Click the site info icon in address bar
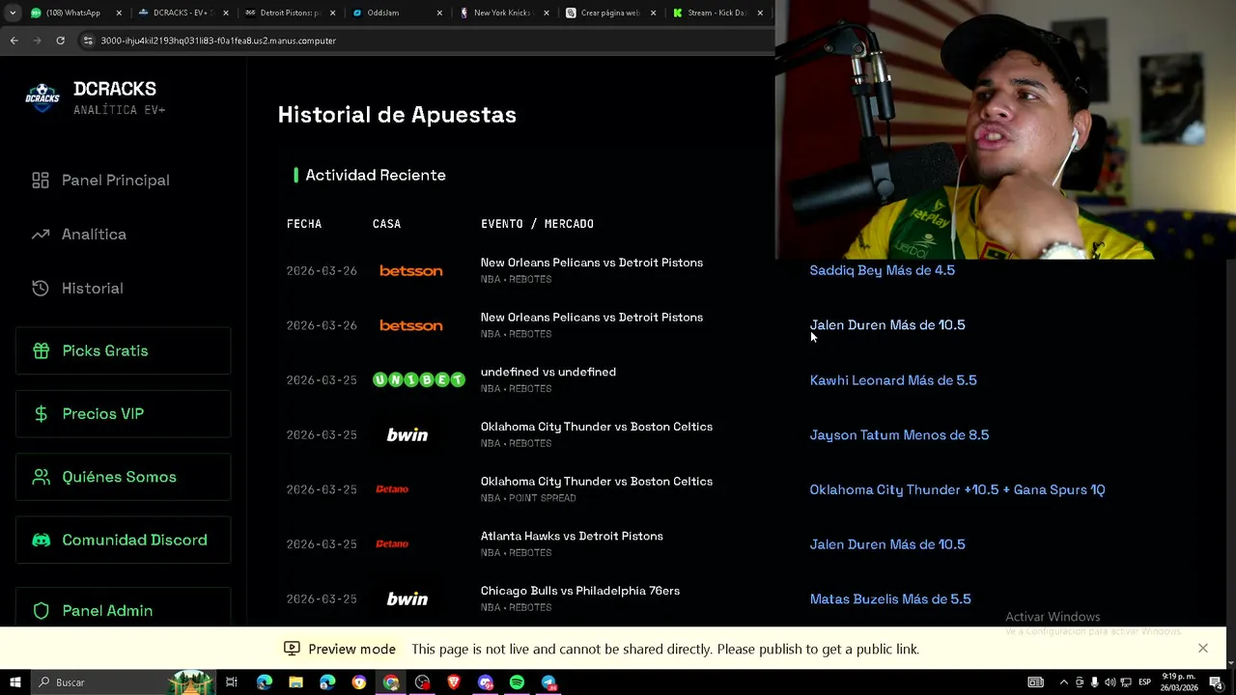Image resolution: width=1236 pixels, height=695 pixels. (89, 41)
